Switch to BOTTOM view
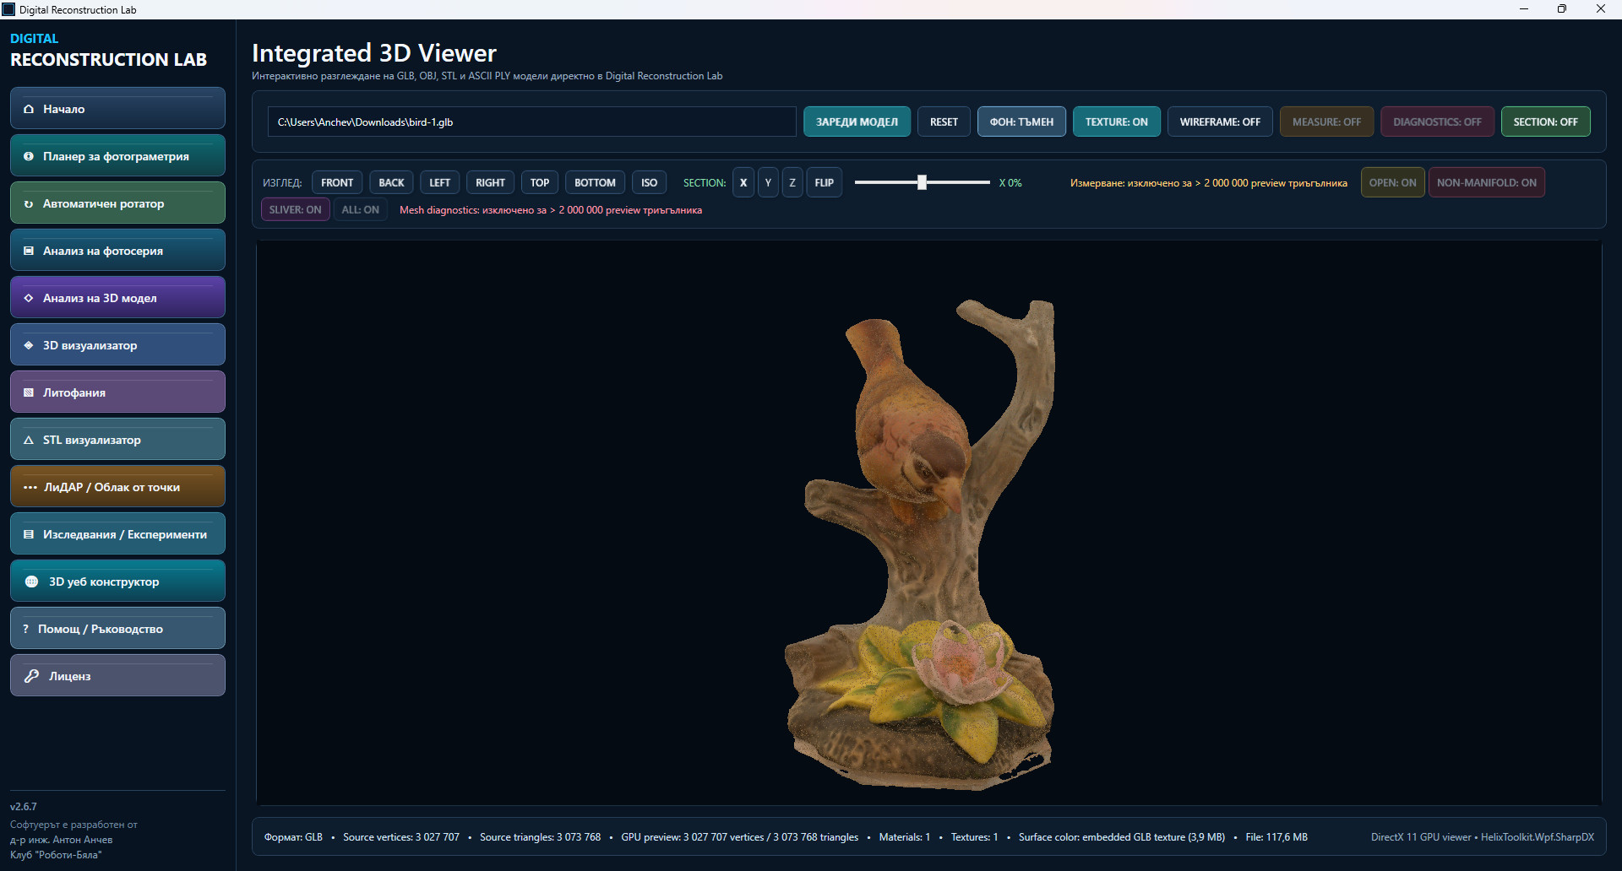Screen dimensions: 1622x871 point(595,182)
